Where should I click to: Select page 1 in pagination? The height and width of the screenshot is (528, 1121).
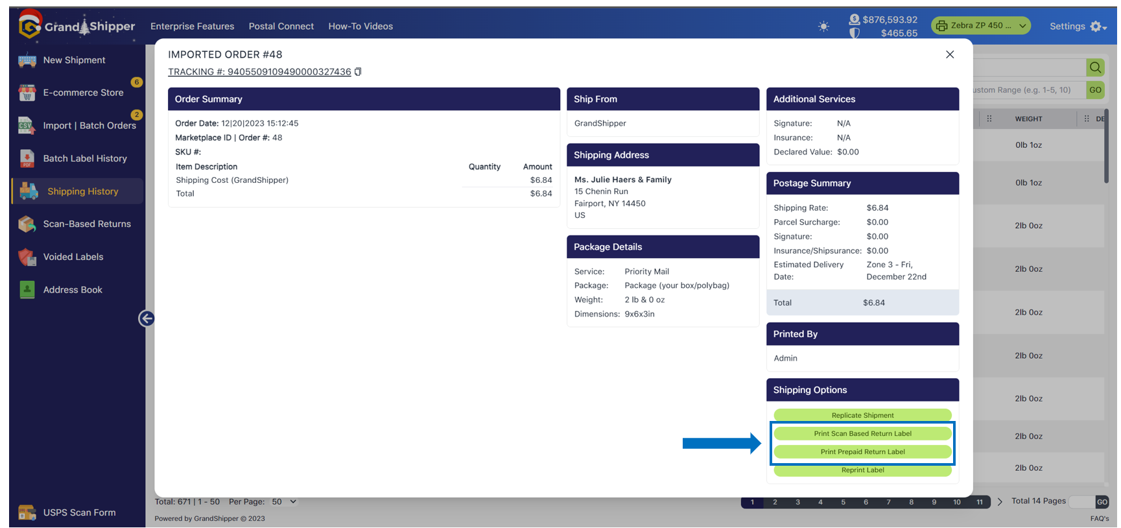pos(752,502)
